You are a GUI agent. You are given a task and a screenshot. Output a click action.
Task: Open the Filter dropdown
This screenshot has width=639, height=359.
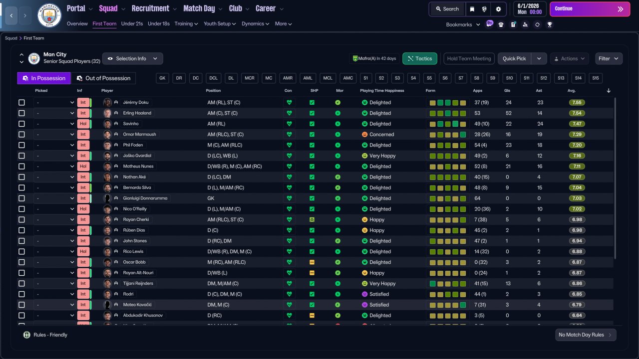tap(609, 58)
